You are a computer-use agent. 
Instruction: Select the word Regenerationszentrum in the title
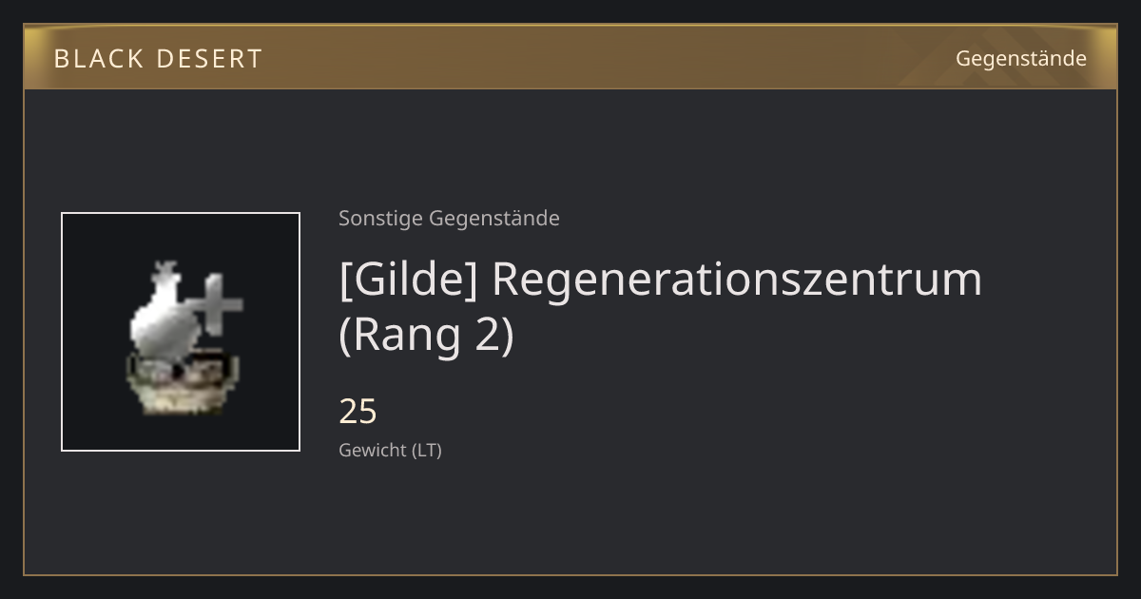pyautogui.click(x=737, y=280)
